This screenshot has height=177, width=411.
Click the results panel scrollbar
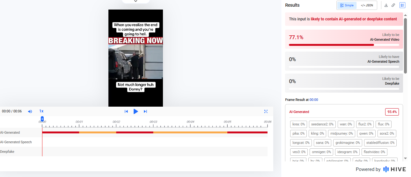[x=406, y=46]
